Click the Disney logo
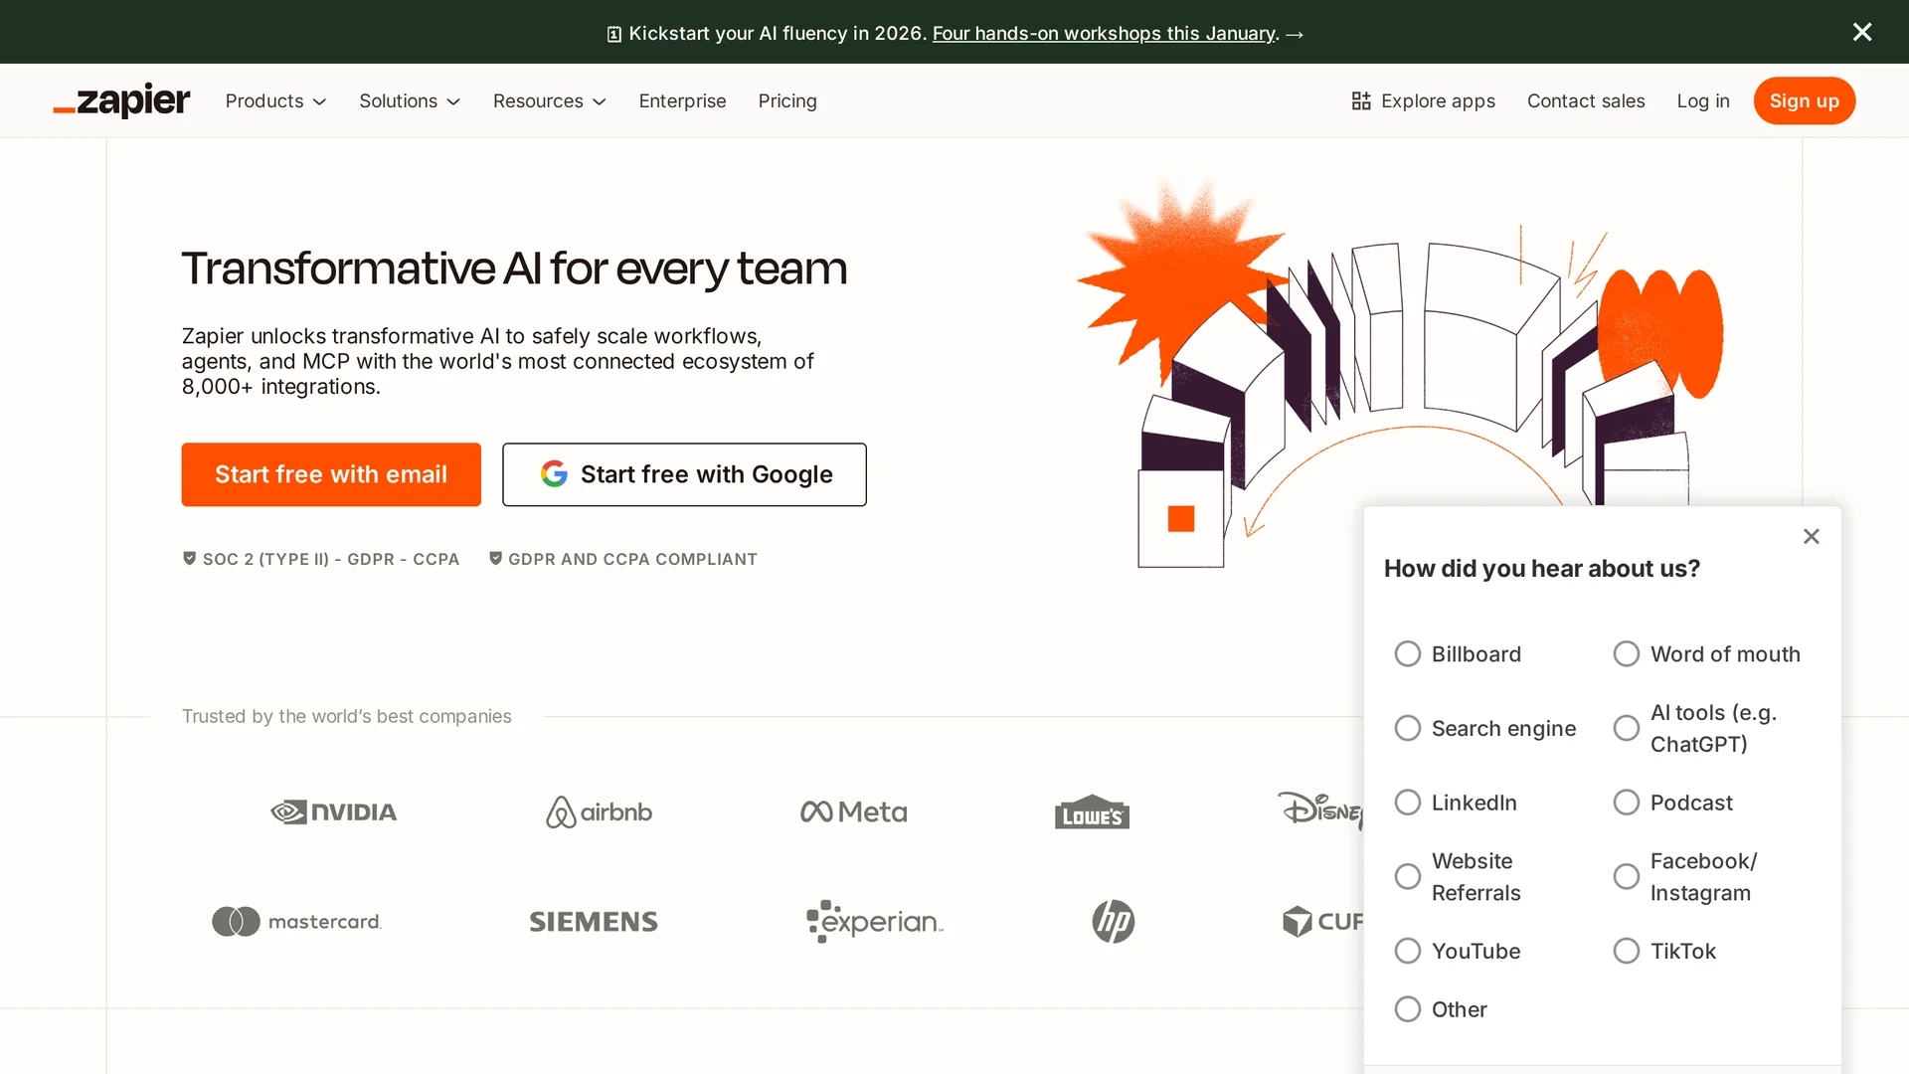 (1320, 810)
